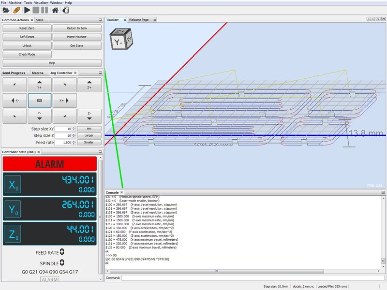Open a G-code file with the folder icon
This screenshot has width=387, height=290.
coord(6,10)
